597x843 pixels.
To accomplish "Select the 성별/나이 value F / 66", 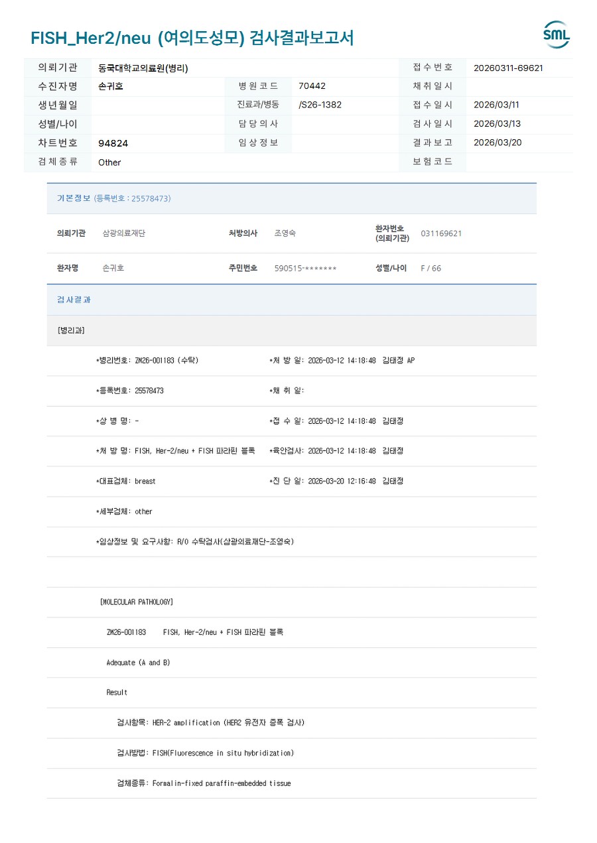I will 431,269.
